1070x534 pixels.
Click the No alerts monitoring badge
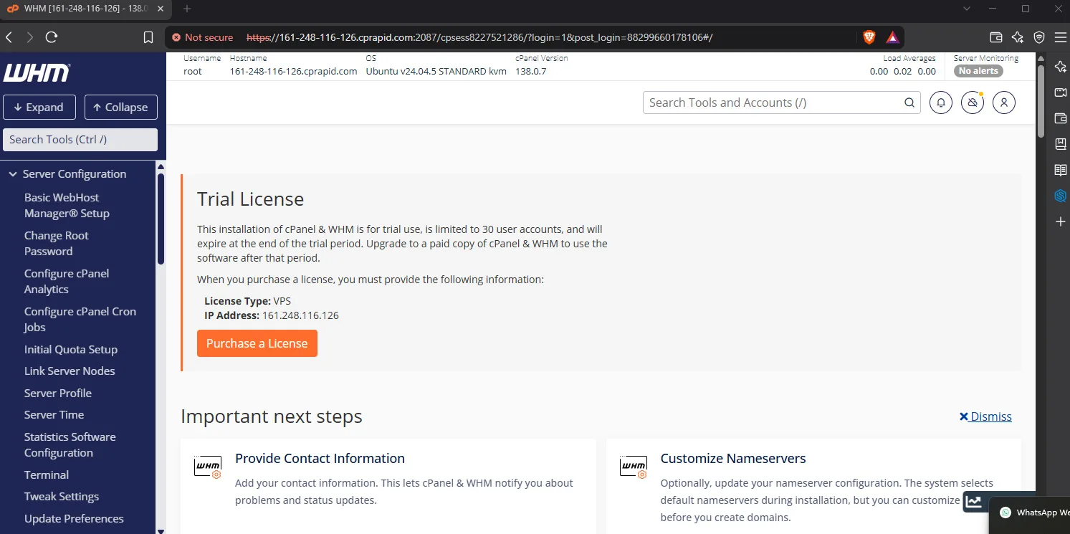(978, 71)
